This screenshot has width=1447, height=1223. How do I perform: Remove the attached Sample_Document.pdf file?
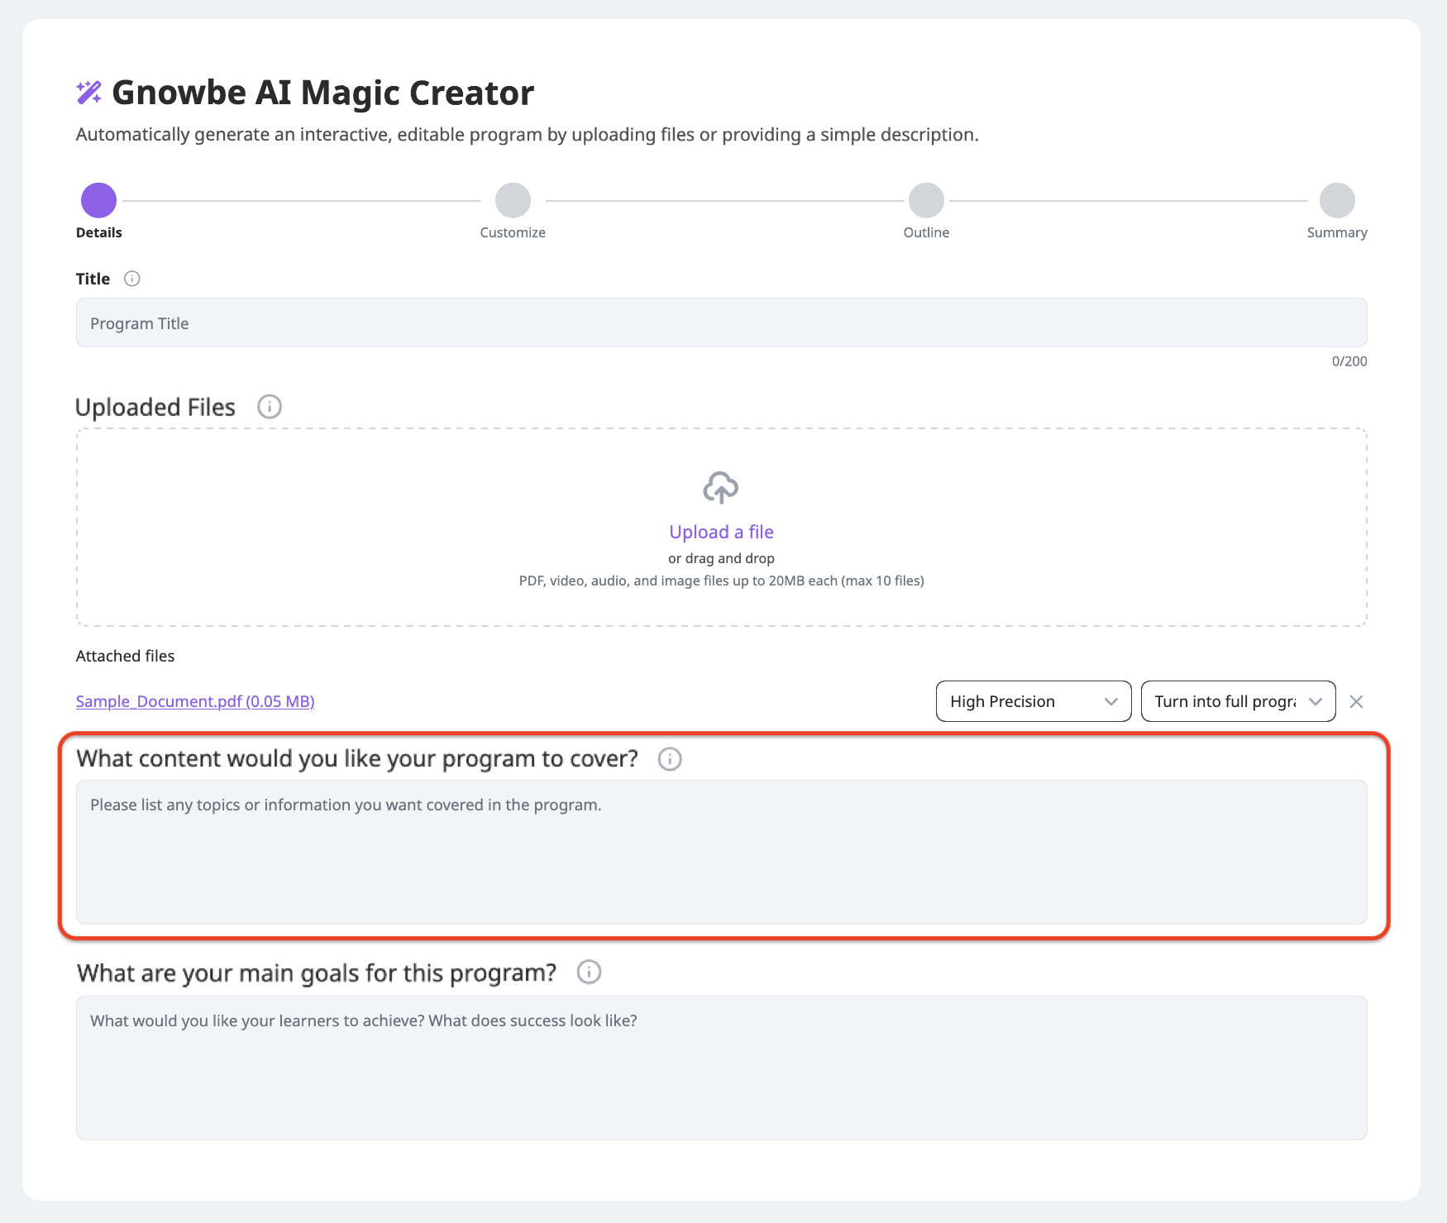1356,701
